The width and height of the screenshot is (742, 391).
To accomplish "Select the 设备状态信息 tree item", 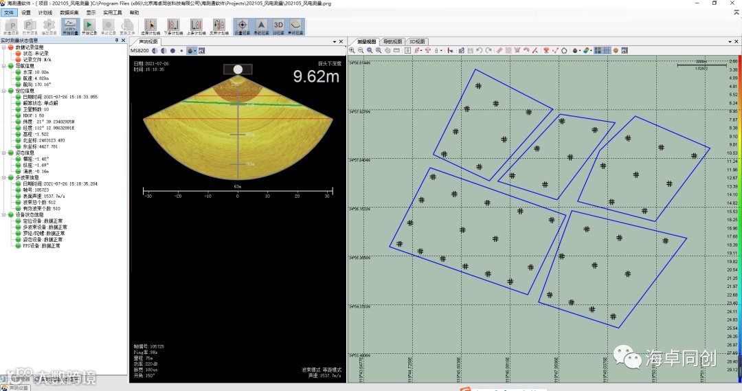I will click(x=31, y=215).
